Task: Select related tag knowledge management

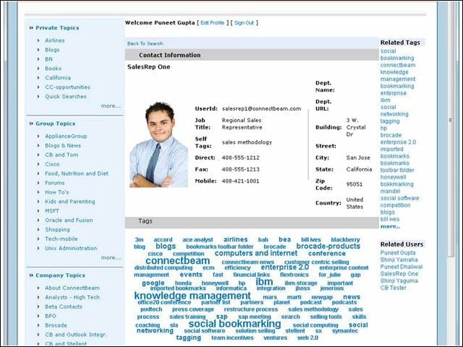Action: tap(398, 75)
